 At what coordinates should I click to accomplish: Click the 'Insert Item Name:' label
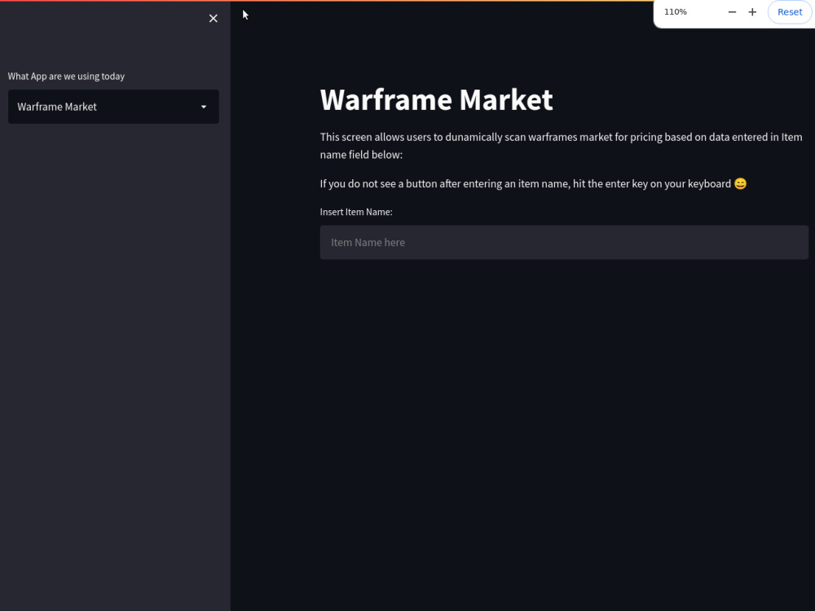(356, 212)
